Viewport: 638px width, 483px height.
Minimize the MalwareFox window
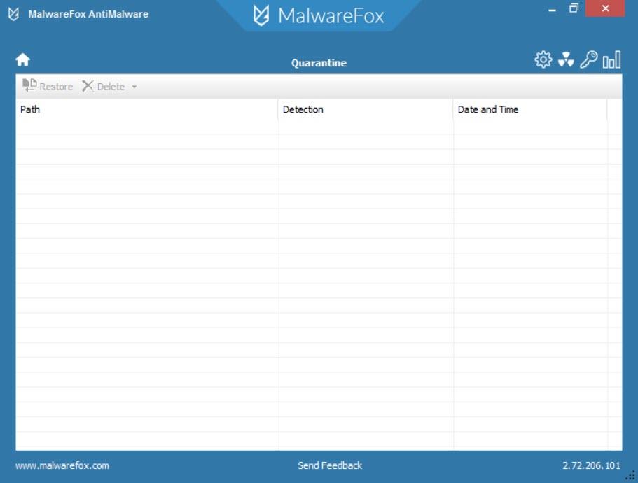click(552, 9)
